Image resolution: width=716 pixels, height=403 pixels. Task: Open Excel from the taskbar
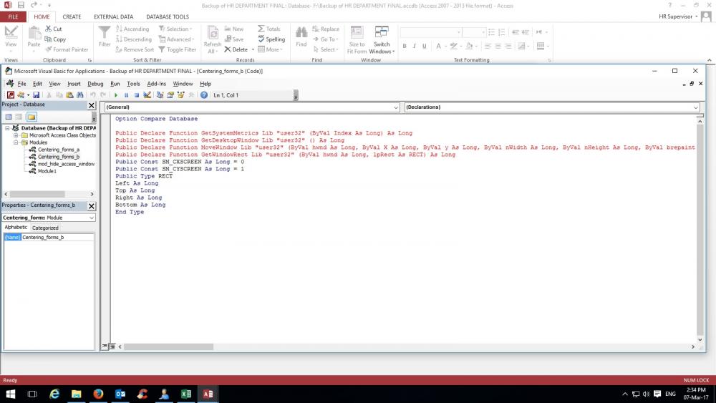coord(186,394)
